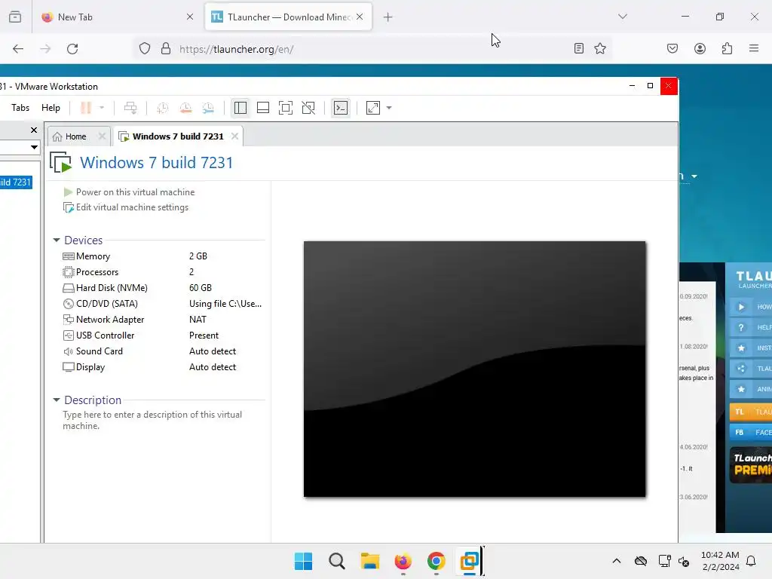
Task: Click the VMware Workstation taskbar icon
Action: click(x=469, y=561)
